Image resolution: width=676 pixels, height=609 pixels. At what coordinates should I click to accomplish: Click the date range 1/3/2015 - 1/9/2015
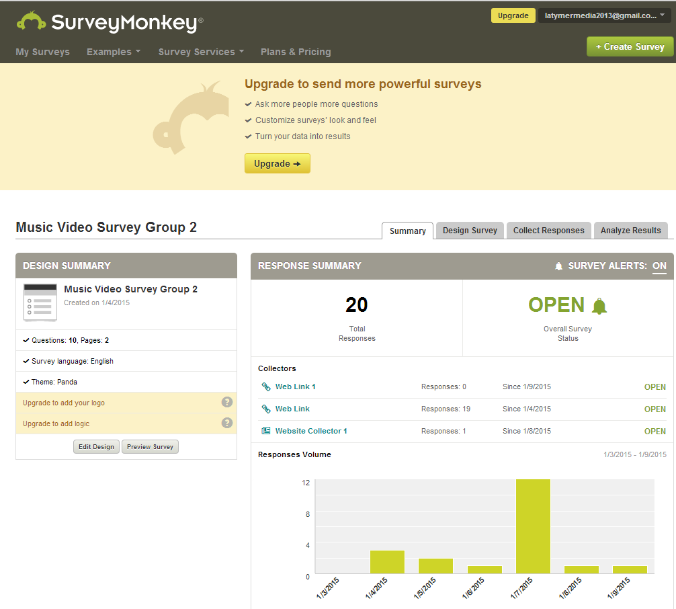[634, 454]
